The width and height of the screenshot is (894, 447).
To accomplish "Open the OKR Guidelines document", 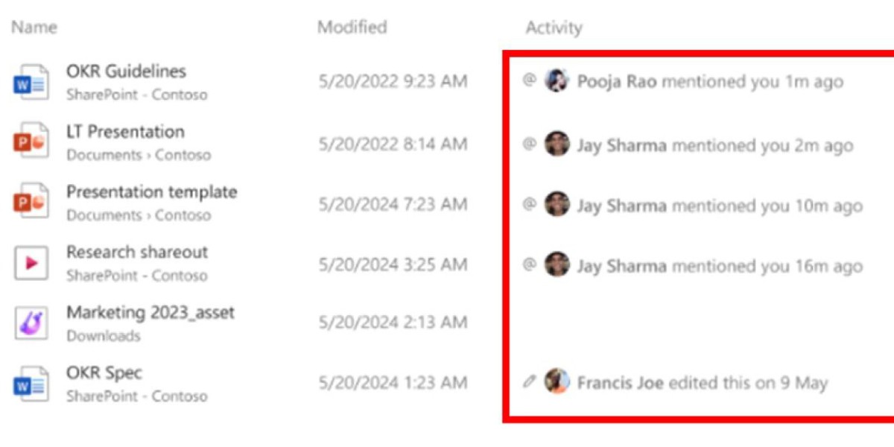I will (126, 72).
